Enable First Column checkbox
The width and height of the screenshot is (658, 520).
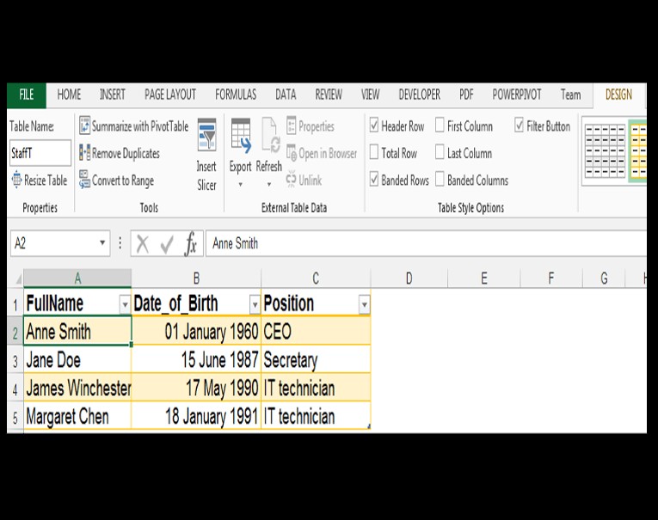click(440, 125)
